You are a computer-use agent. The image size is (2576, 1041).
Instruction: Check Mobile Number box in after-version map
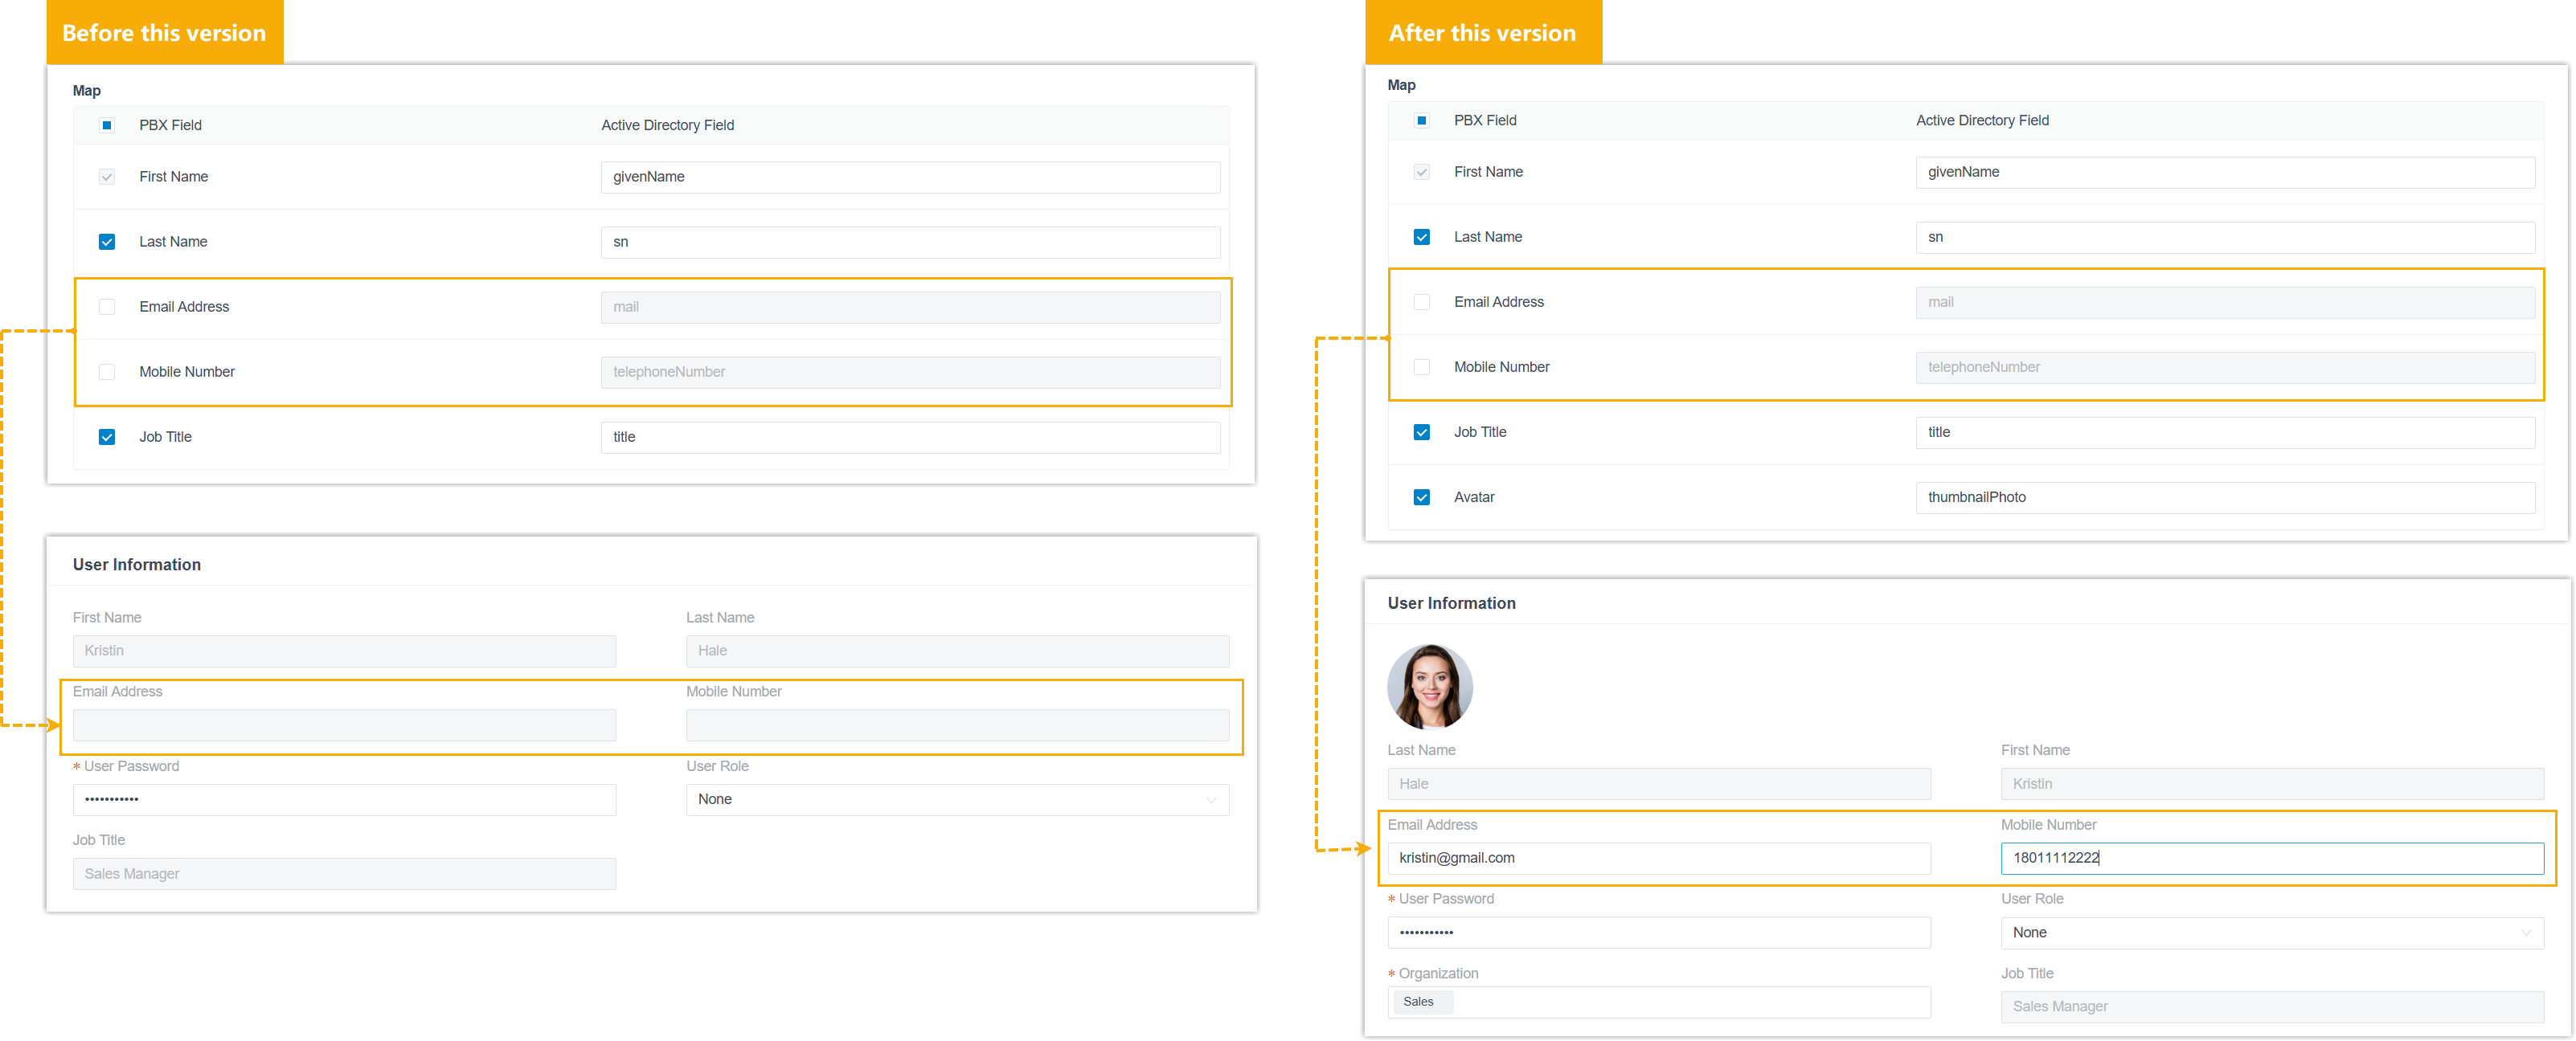tap(1421, 366)
